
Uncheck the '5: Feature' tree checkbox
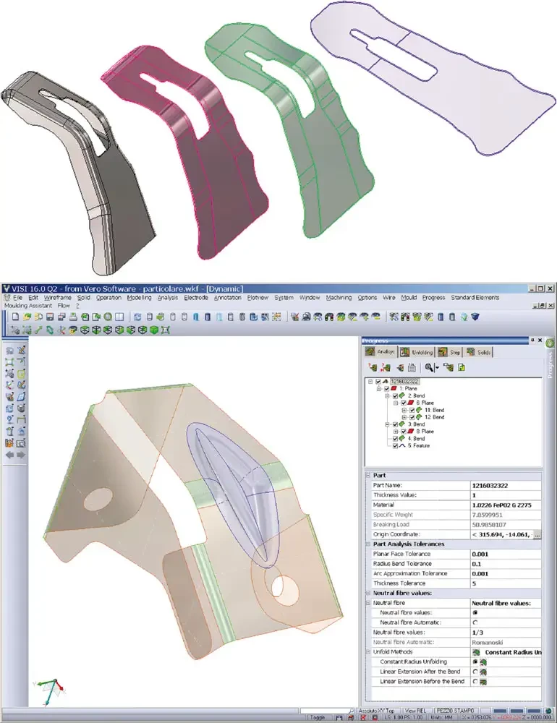pyautogui.click(x=396, y=446)
